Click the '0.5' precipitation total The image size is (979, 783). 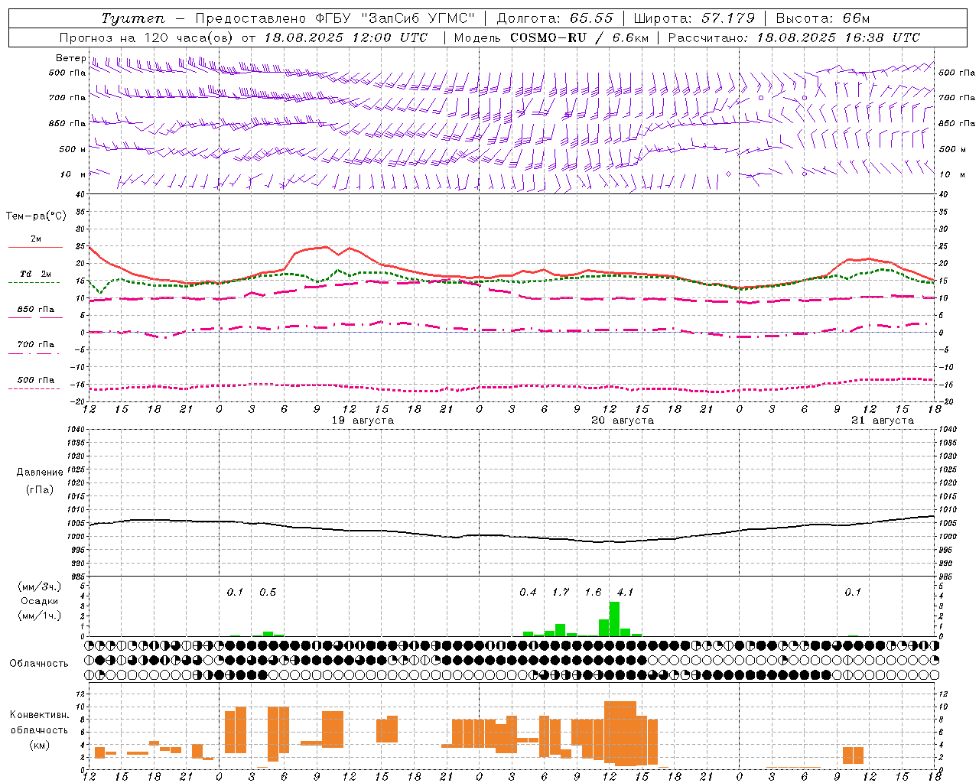point(268,593)
